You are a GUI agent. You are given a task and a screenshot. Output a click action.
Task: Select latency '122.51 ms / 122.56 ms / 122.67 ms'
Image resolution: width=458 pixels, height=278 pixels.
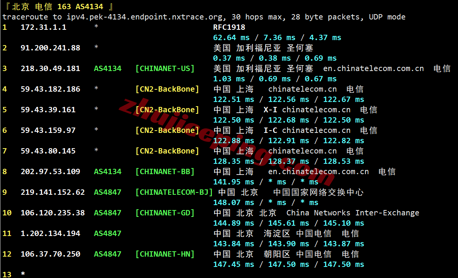(x=288, y=100)
